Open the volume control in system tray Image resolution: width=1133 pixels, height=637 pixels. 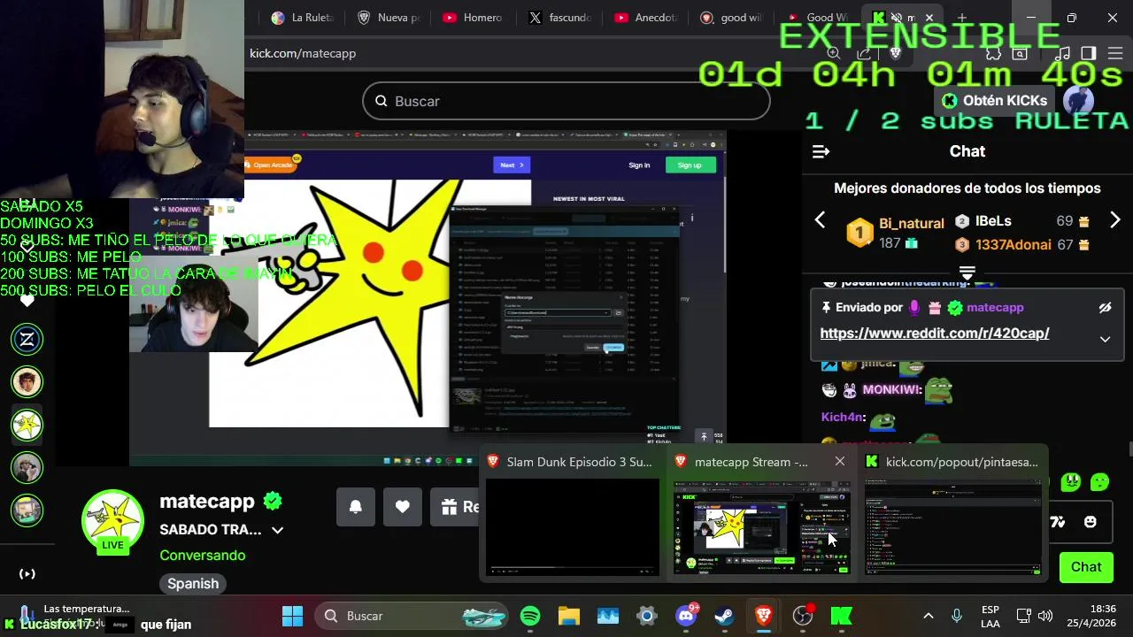[x=1045, y=616]
